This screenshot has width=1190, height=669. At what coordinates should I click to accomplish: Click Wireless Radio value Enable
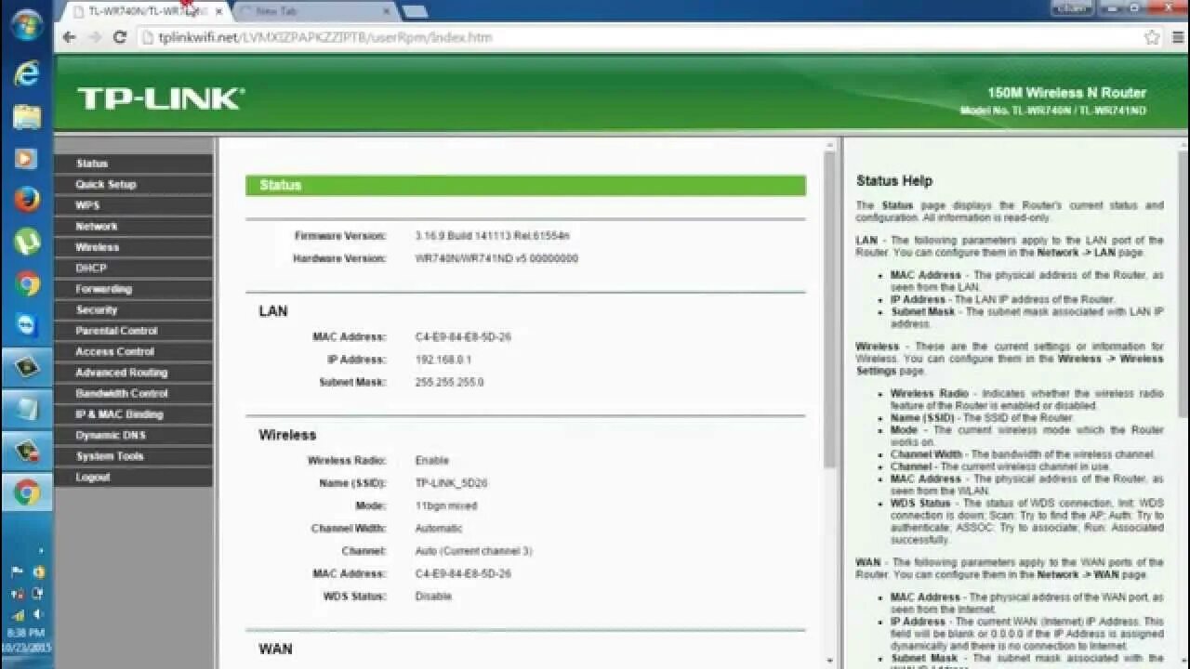[x=432, y=461]
